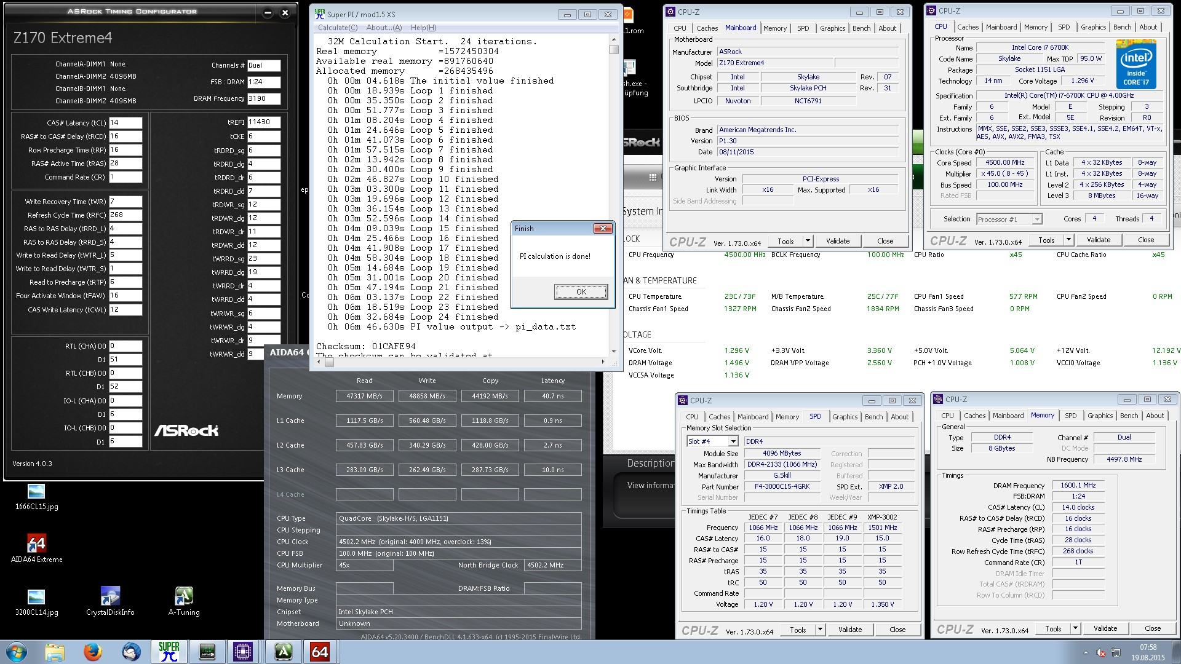Expand the Slot #4 memory slot dropdown
The width and height of the screenshot is (1181, 664).
pyautogui.click(x=733, y=441)
